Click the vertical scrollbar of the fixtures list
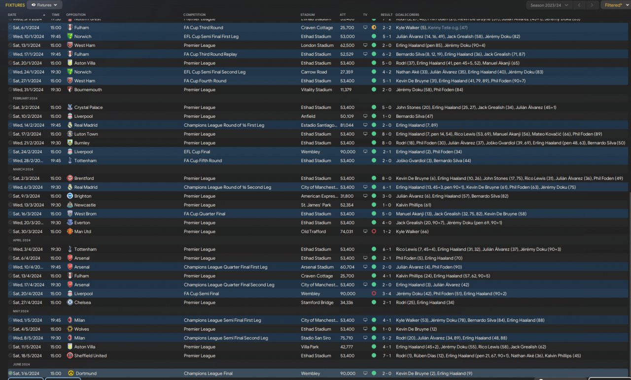 click(629, 285)
